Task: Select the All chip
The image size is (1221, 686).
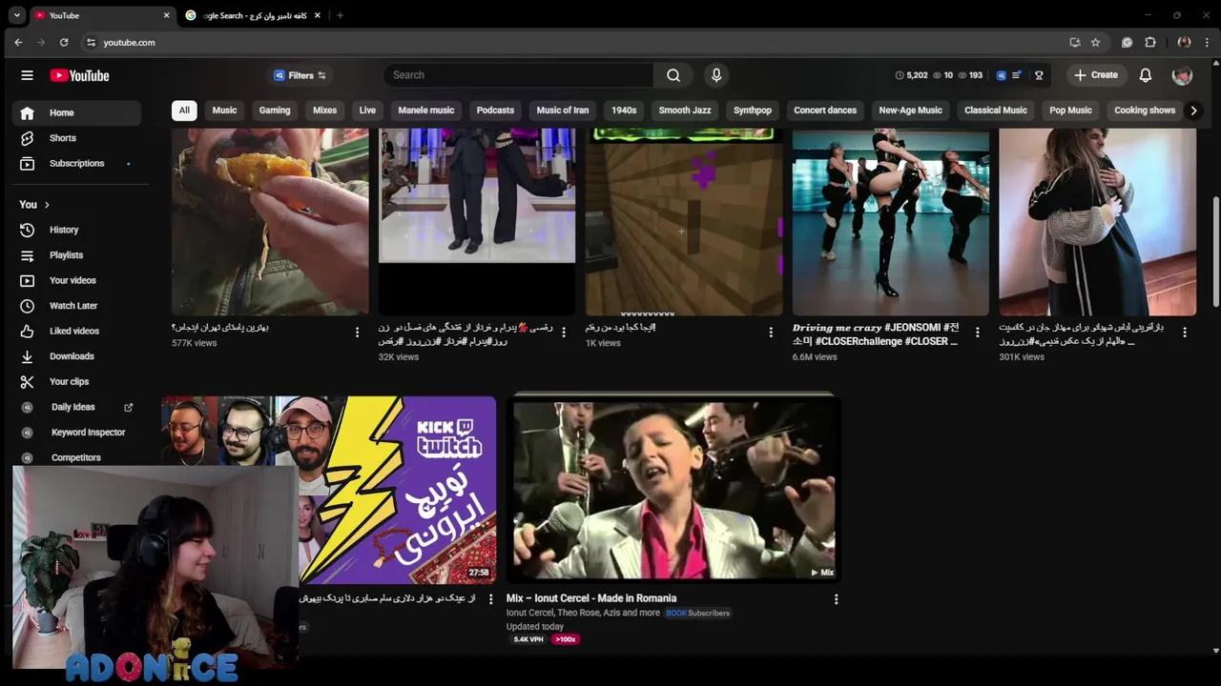Action: [184, 111]
